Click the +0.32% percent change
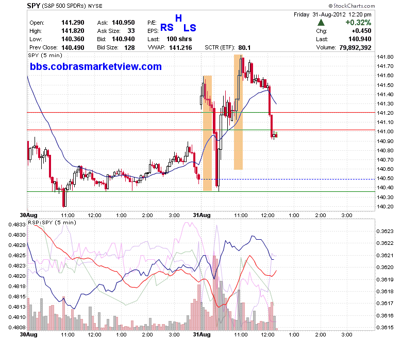402x339 pixels. pyautogui.click(x=358, y=23)
